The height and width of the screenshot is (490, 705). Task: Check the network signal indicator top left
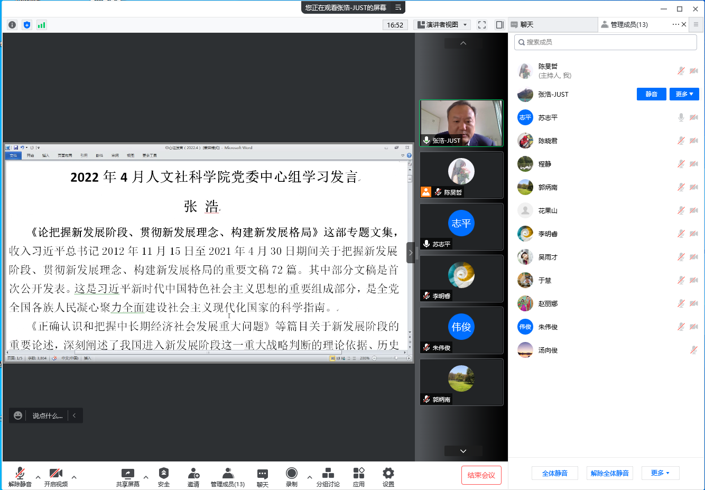coord(41,24)
